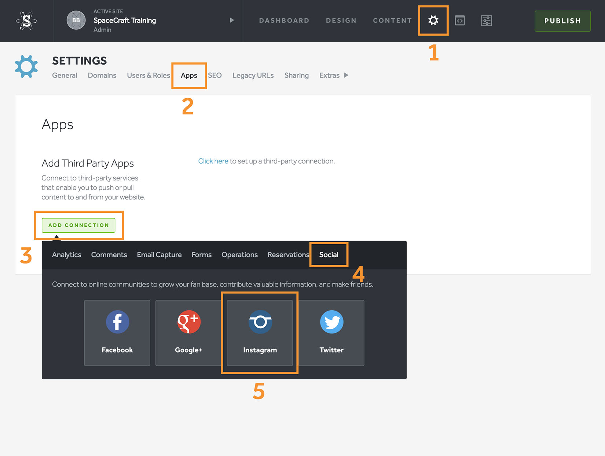
Task: Show the Operations connection category
Action: pos(239,255)
